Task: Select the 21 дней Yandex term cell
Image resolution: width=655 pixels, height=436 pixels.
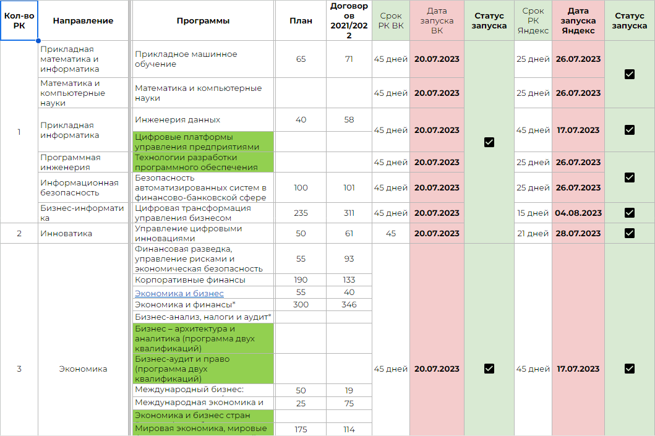Action: [533, 233]
